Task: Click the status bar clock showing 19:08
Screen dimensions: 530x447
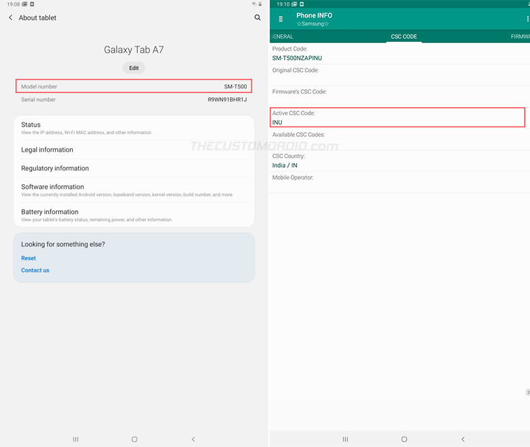Action: pyautogui.click(x=13, y=5)
